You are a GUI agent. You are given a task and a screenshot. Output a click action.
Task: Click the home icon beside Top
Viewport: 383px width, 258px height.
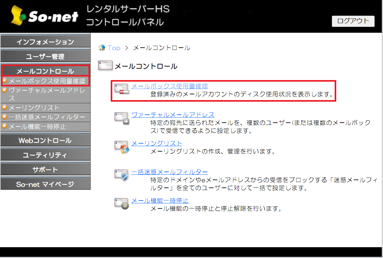(102, 48)
